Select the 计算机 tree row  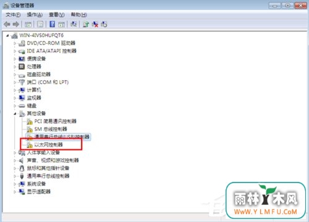[30, 90]
